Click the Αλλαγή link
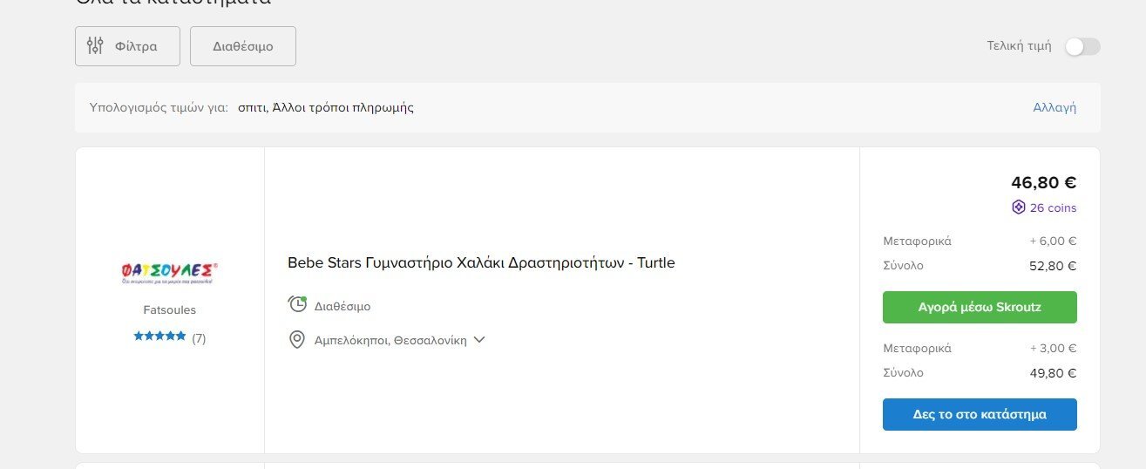 coord(1054,107)
